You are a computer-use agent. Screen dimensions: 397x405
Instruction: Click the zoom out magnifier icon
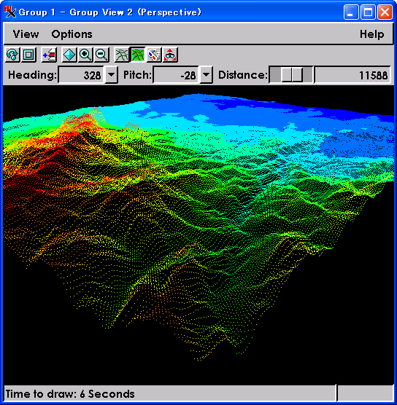[101, 55]
